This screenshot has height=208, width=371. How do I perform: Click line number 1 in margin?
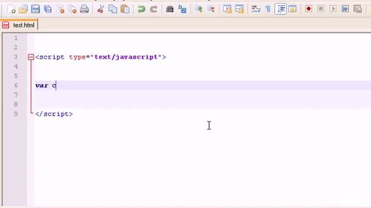16,38
